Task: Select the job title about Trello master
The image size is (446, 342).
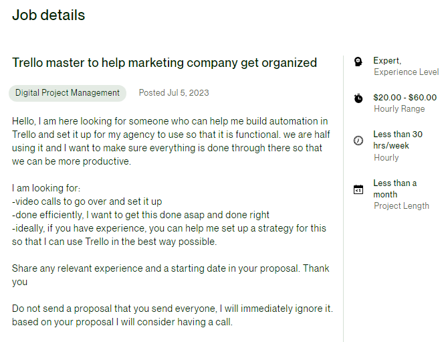Action: tap(164, 63)
